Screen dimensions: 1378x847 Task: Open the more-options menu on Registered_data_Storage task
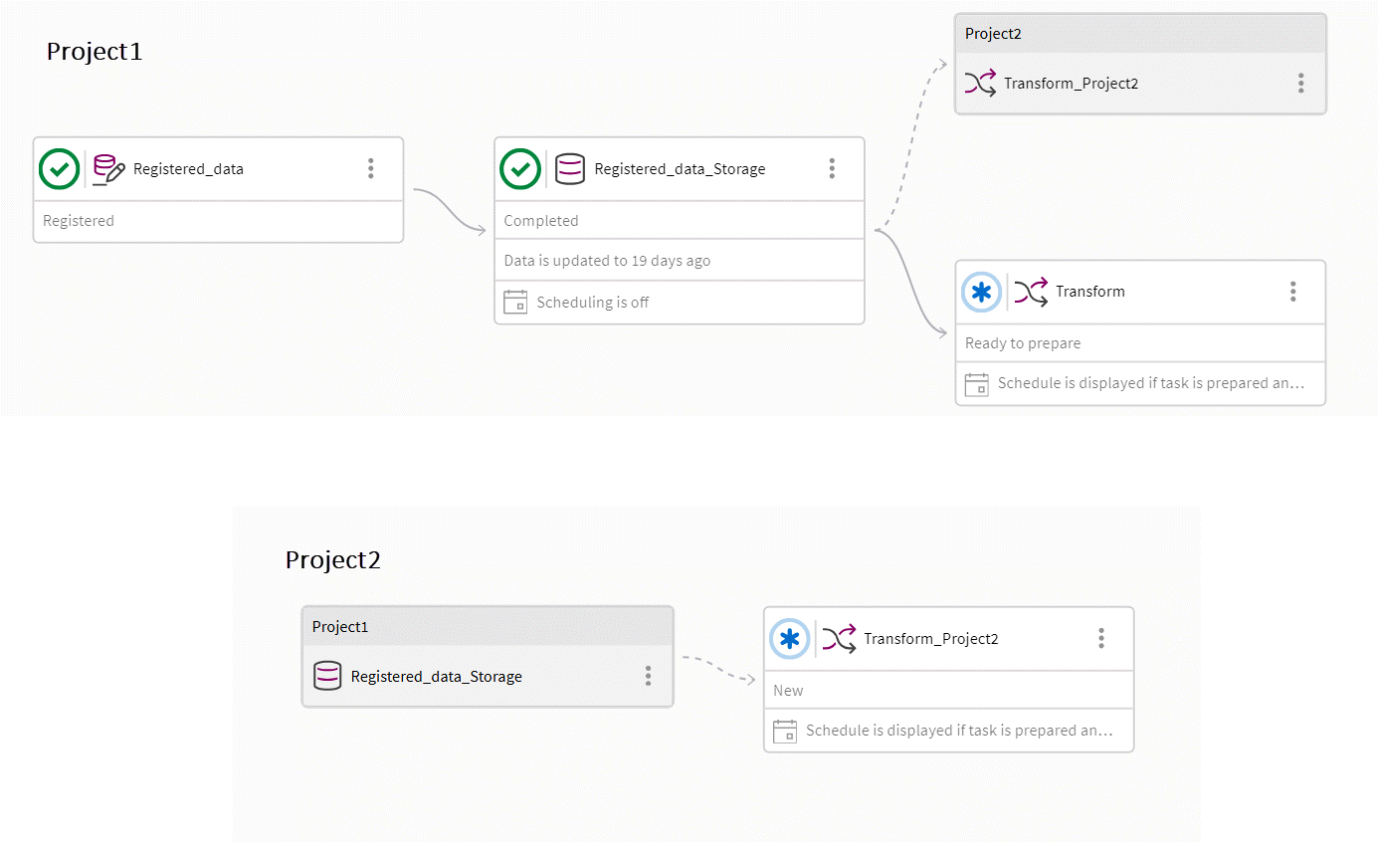(832, 168)
